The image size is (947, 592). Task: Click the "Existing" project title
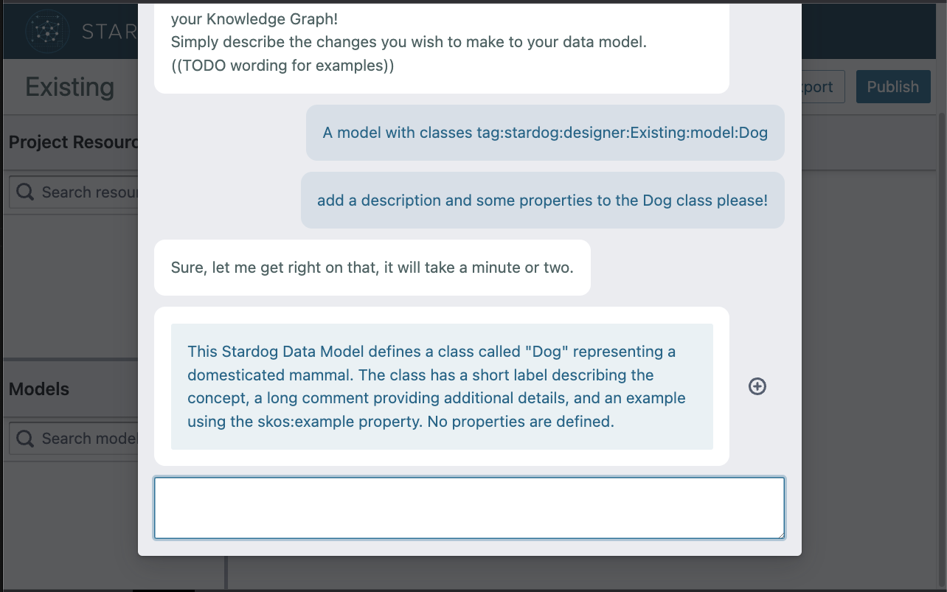click(x=69, y=87)
